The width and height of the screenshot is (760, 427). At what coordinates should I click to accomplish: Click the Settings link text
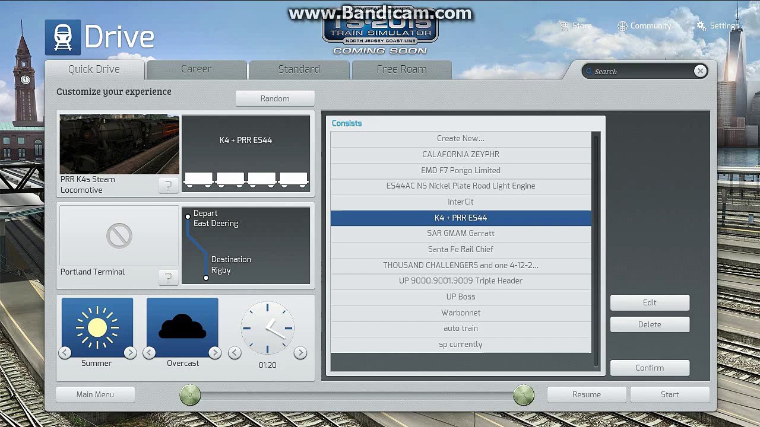point(724,26)
